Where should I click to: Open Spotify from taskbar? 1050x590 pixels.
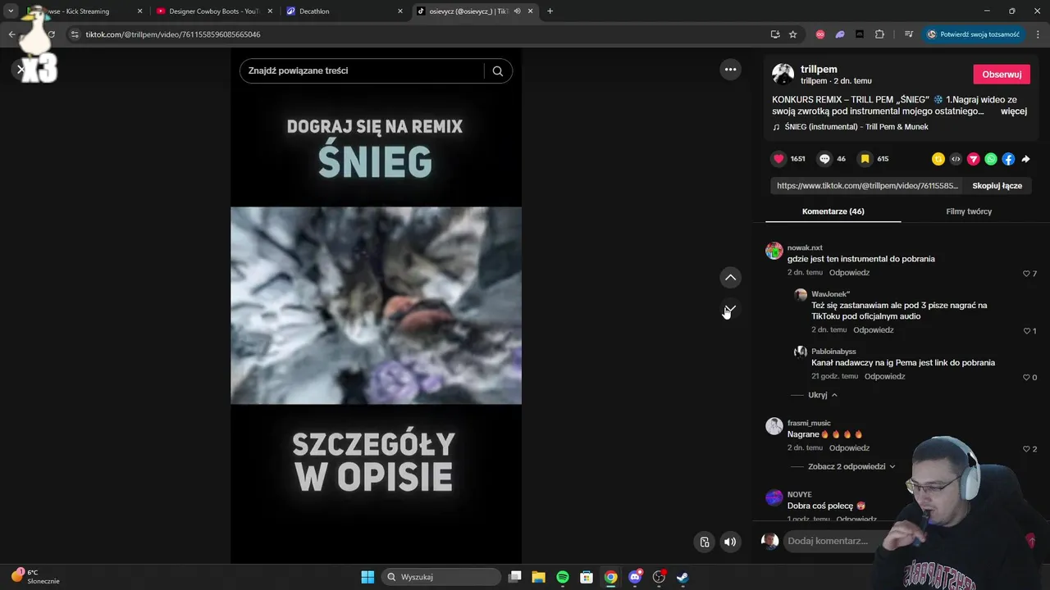tap(563, 577)
